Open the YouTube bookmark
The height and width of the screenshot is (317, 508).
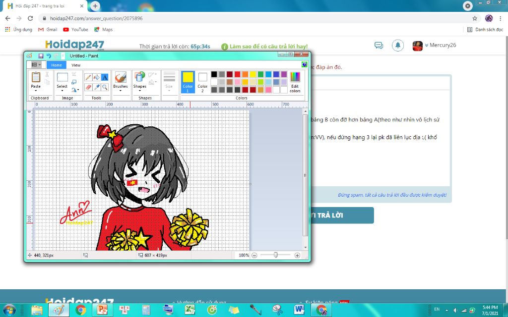75,29
